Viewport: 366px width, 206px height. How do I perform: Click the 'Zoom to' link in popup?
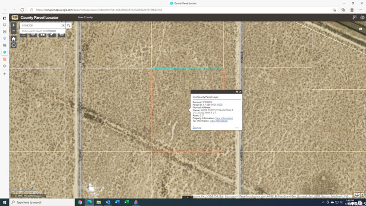[197, 128]
